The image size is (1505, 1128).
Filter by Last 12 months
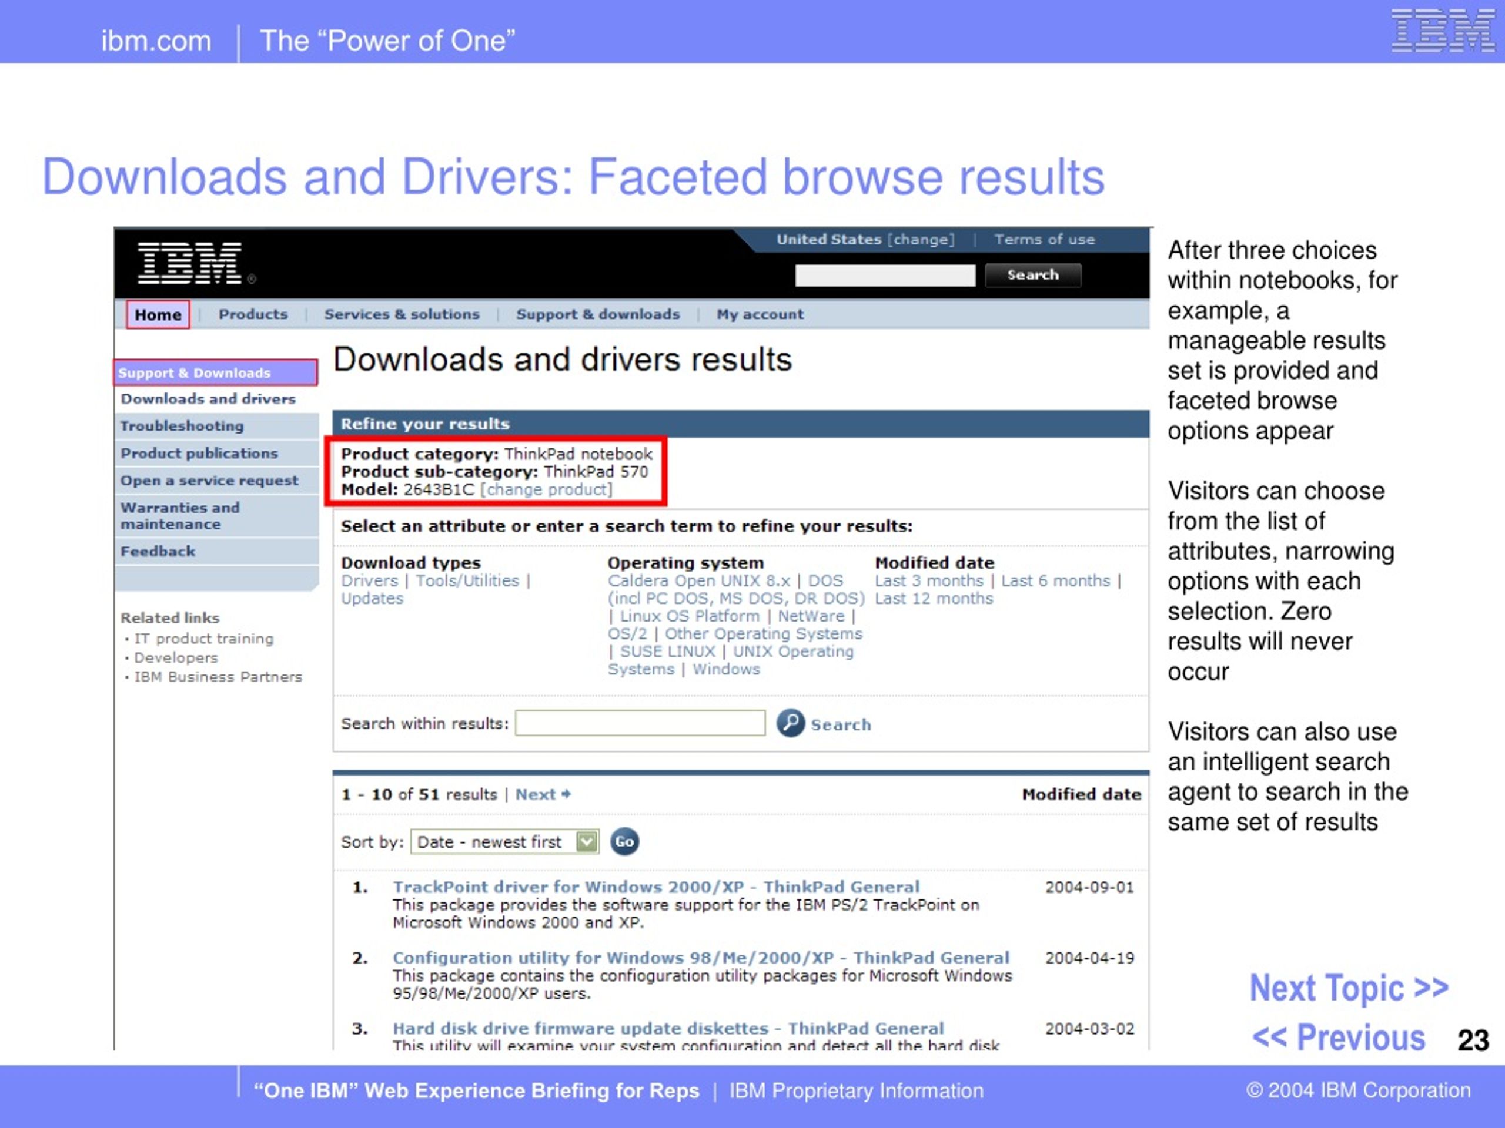(x=934, y=598)
